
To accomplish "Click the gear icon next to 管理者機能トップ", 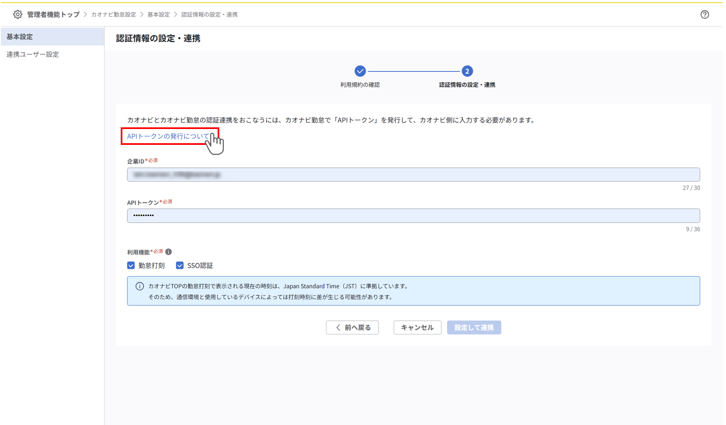I will (x=17, y=14).
